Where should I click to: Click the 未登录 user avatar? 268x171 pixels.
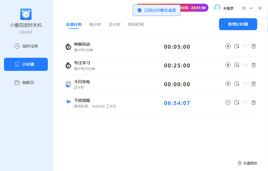pos(217,8)
